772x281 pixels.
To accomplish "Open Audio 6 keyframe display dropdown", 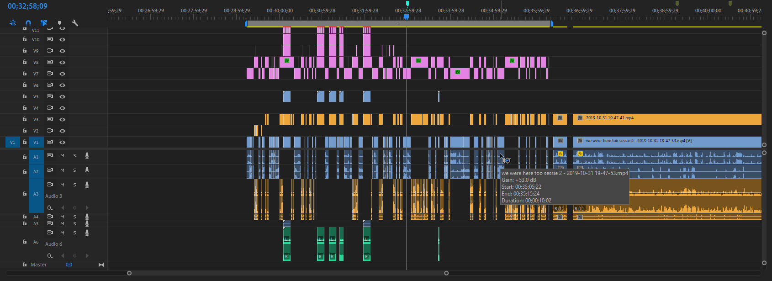I will pos(50,256).
